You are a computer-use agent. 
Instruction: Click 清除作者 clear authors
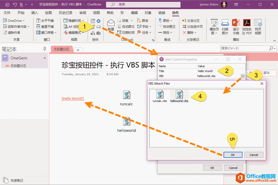(11, 32)
